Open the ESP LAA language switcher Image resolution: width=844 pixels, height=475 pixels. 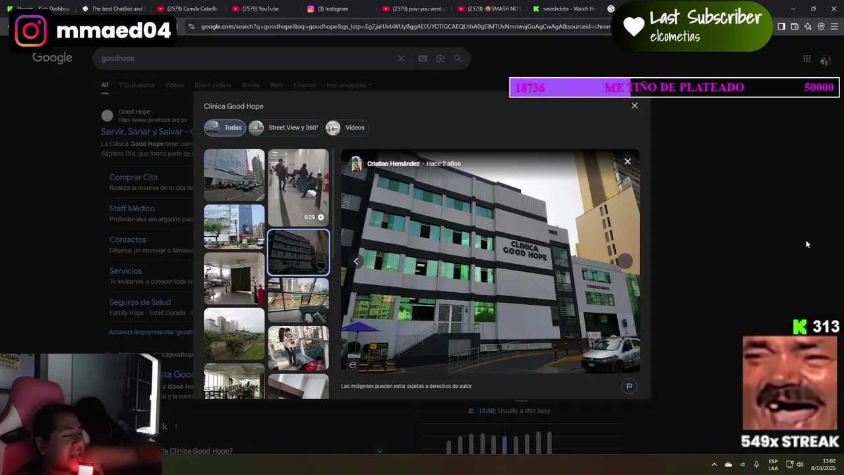pyautogui.click(x=773, y=464)
